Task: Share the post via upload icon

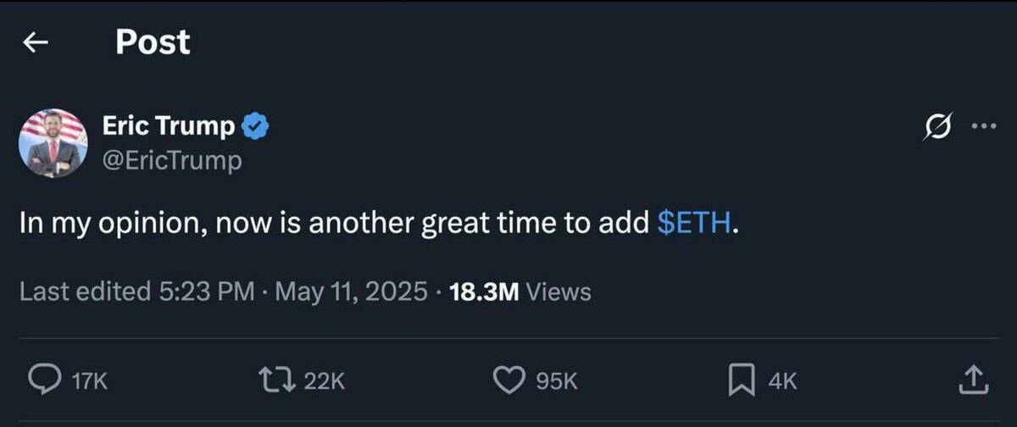Action: 973,380
